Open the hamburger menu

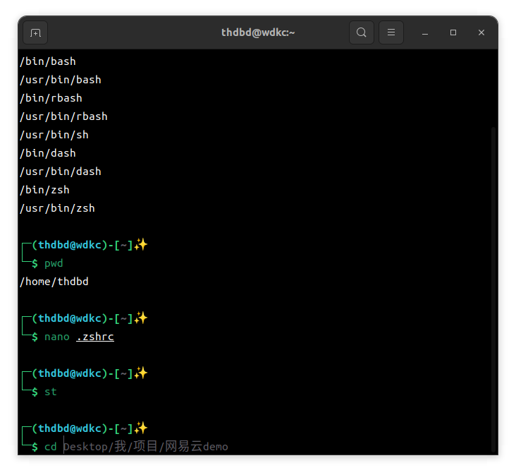pos(391,32)
